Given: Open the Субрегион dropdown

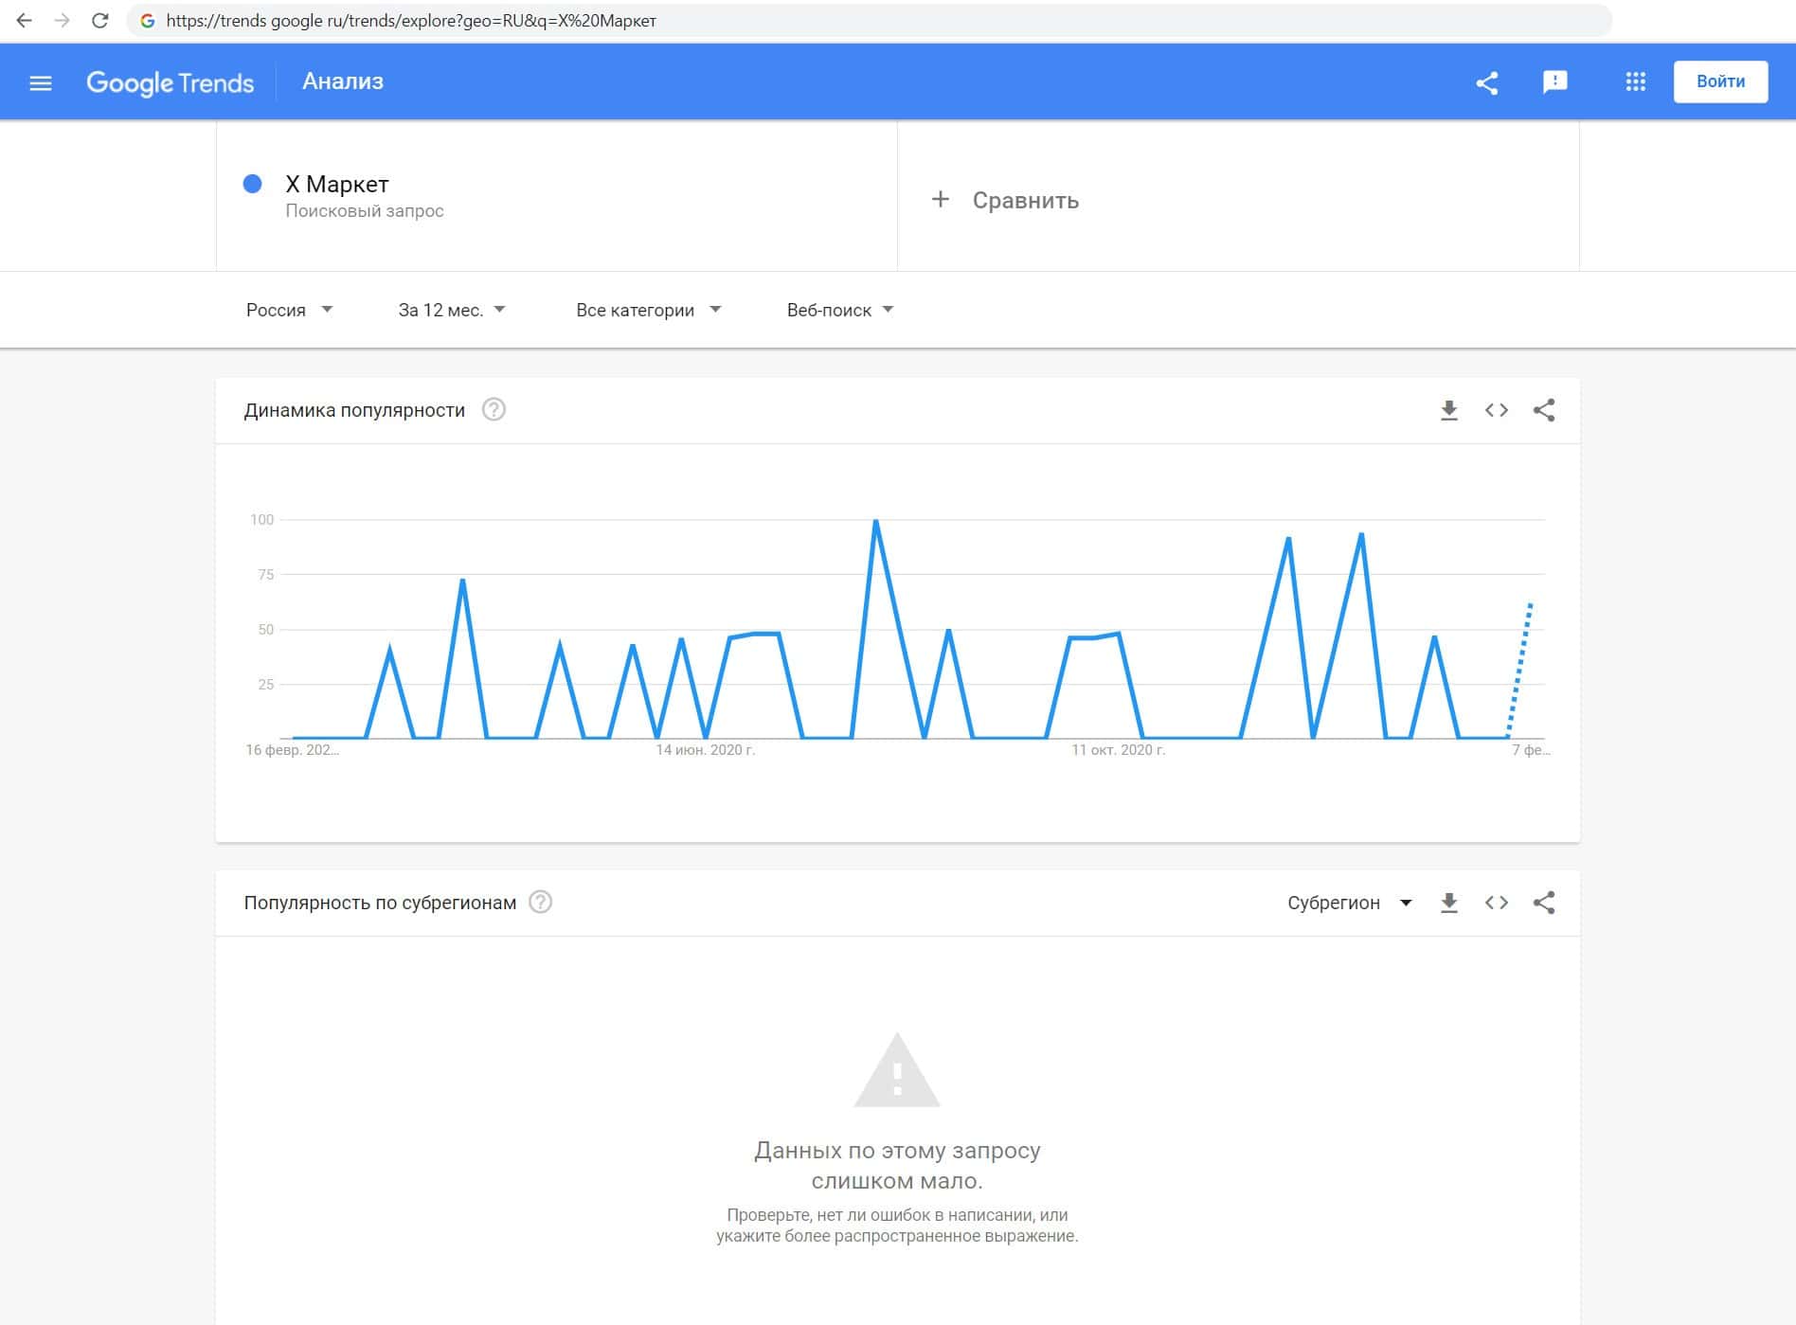Looking at the screenshot, I should [x=1349, y=903].
